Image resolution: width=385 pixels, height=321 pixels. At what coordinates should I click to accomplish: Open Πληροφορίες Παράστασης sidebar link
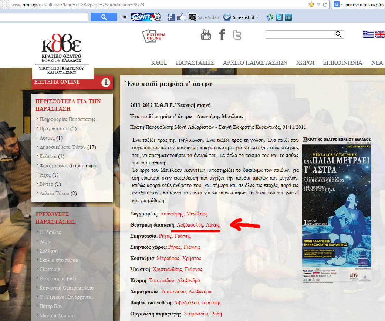(x=67, y=120)
